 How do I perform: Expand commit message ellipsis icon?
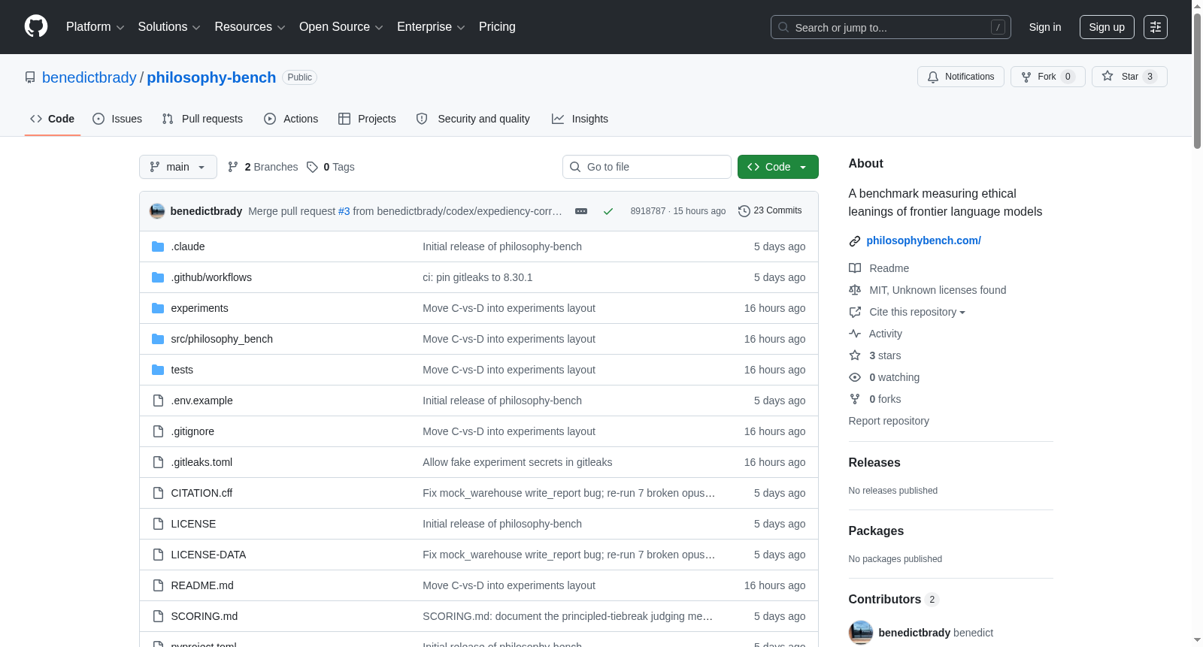[581, 211]
